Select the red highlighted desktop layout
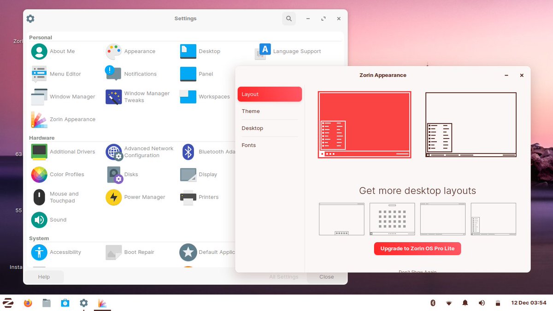Viewport: 553px width, 311px height. pyautogui.click(x=364, y=125)
